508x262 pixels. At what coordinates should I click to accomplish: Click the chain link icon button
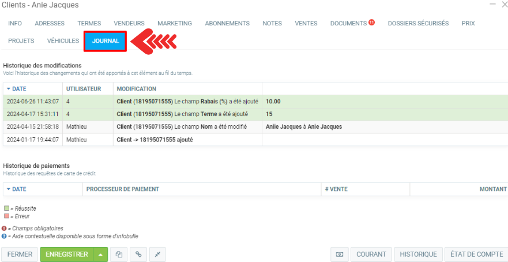[138, 254]
